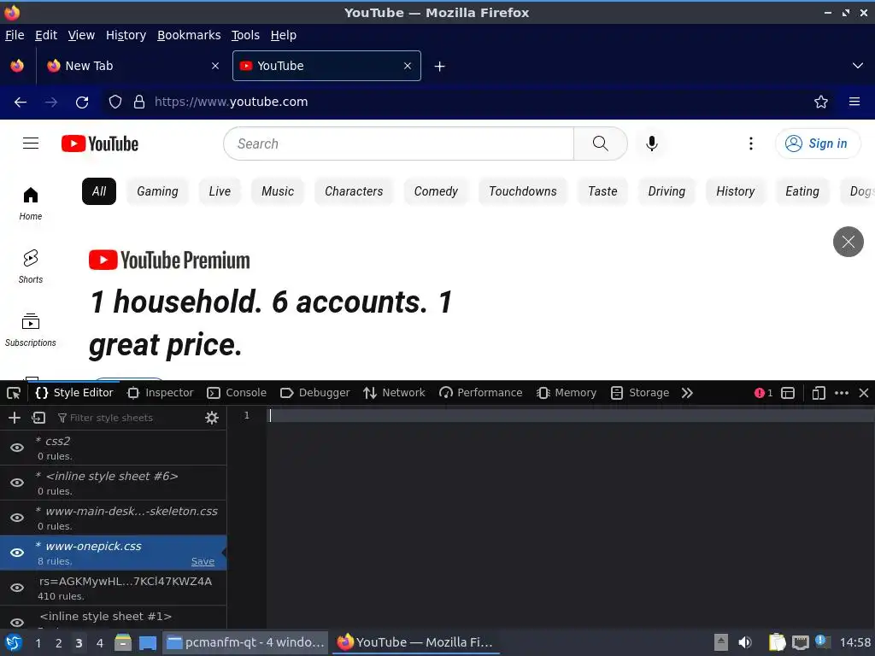Open the Help menu

[x=284, y=35]
